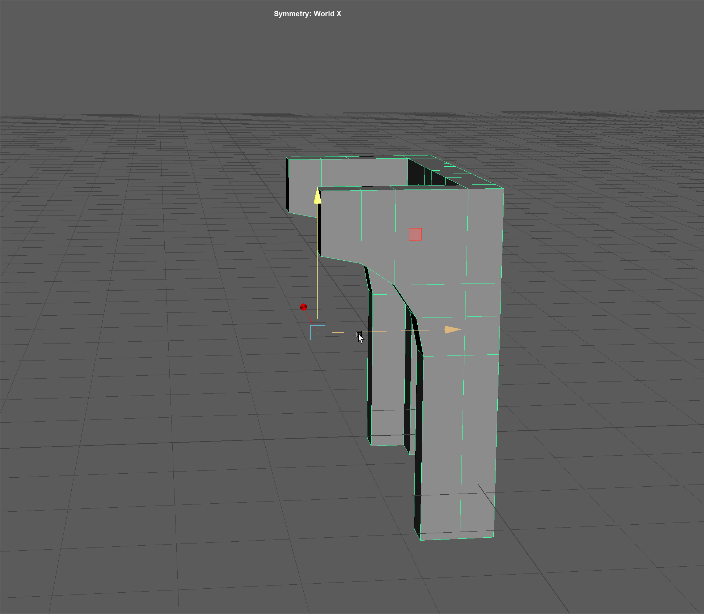Click the red diagonal axis line
The height and width of the screenshot is (614, 704).
310,319
